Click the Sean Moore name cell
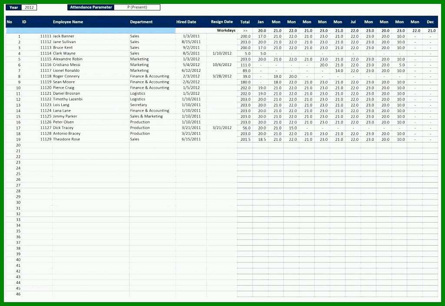The image size is (445, 306). 64,82
